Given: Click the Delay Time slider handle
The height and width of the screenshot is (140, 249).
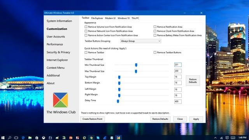Looking at the screenshot, I should (x=118, y=101).
